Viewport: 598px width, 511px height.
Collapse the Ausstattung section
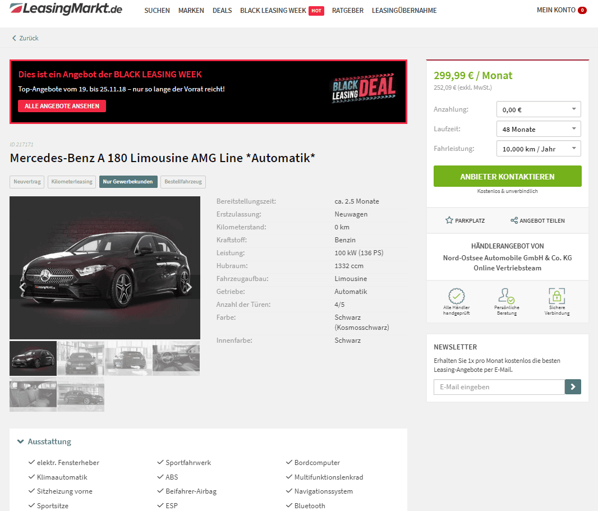44,441
